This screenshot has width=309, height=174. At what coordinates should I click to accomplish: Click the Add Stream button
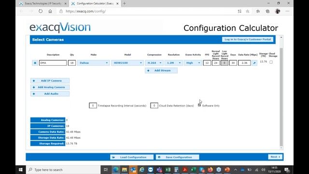[x=161, y=71]
